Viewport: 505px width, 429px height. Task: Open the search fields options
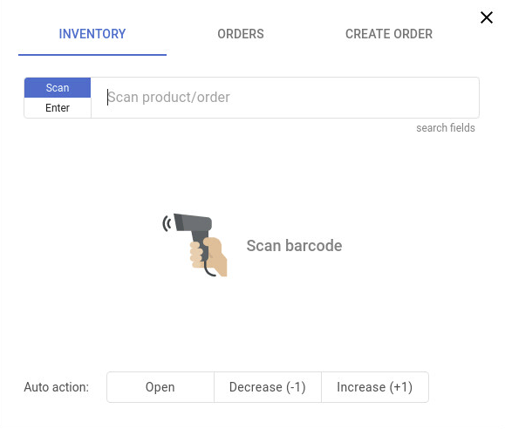click(446, 128)
